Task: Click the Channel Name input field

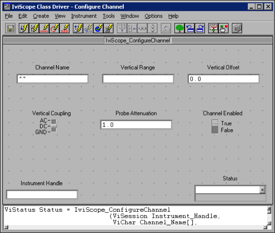Action: 52,79
